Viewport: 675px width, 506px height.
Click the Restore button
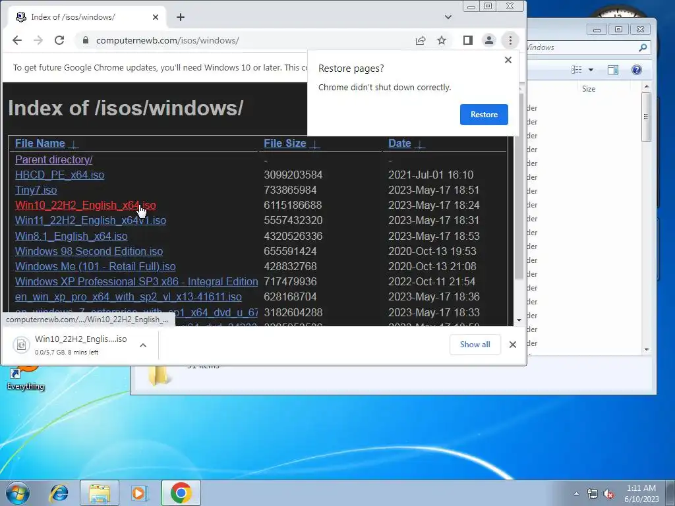click(484, 115)
